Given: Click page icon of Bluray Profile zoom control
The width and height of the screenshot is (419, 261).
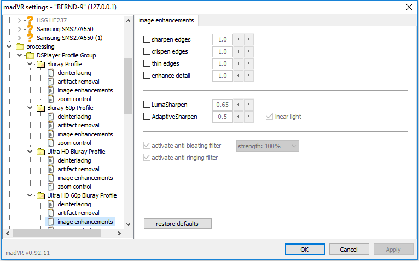Looking at the screenshot, I should click(x=51, y=99).
